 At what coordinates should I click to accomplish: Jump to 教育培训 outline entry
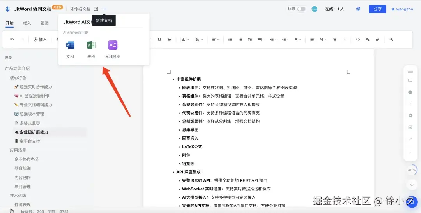point(23,168)
